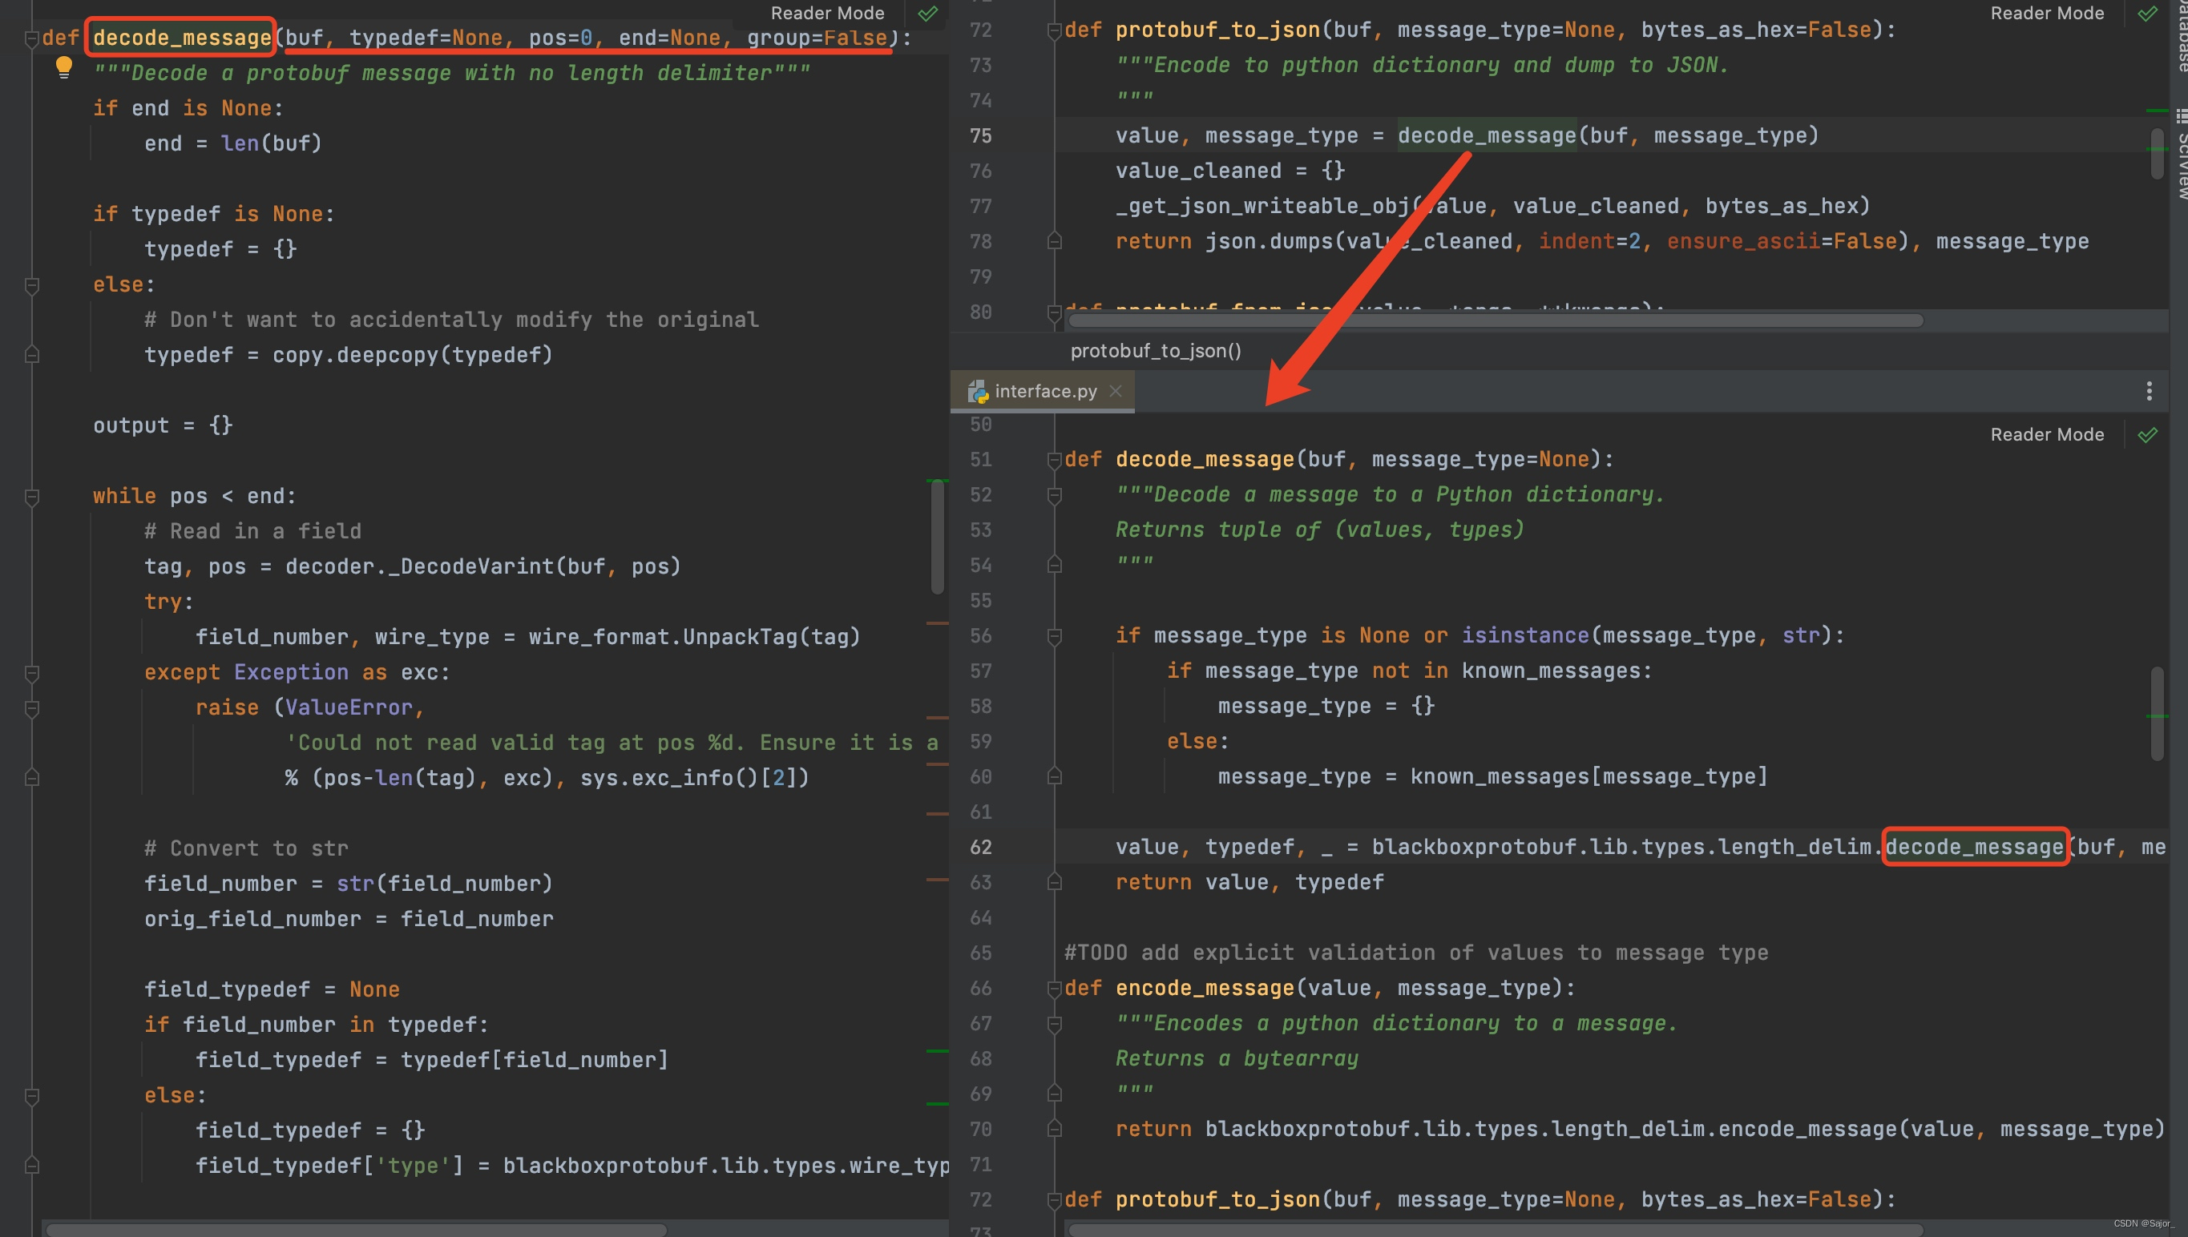2188x1237 pixels.
Task: Close the interface.py tab
Action: click(1116, 391)
